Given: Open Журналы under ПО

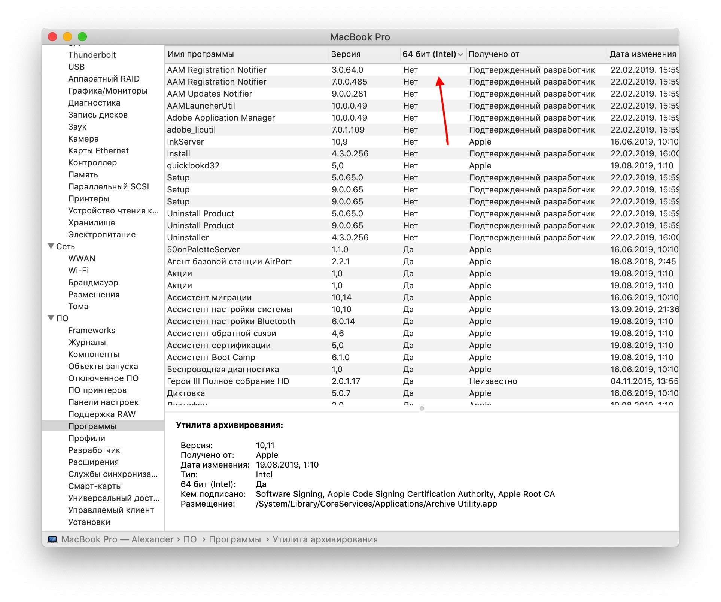Looking at the screenshot, I should coord(87,342).
